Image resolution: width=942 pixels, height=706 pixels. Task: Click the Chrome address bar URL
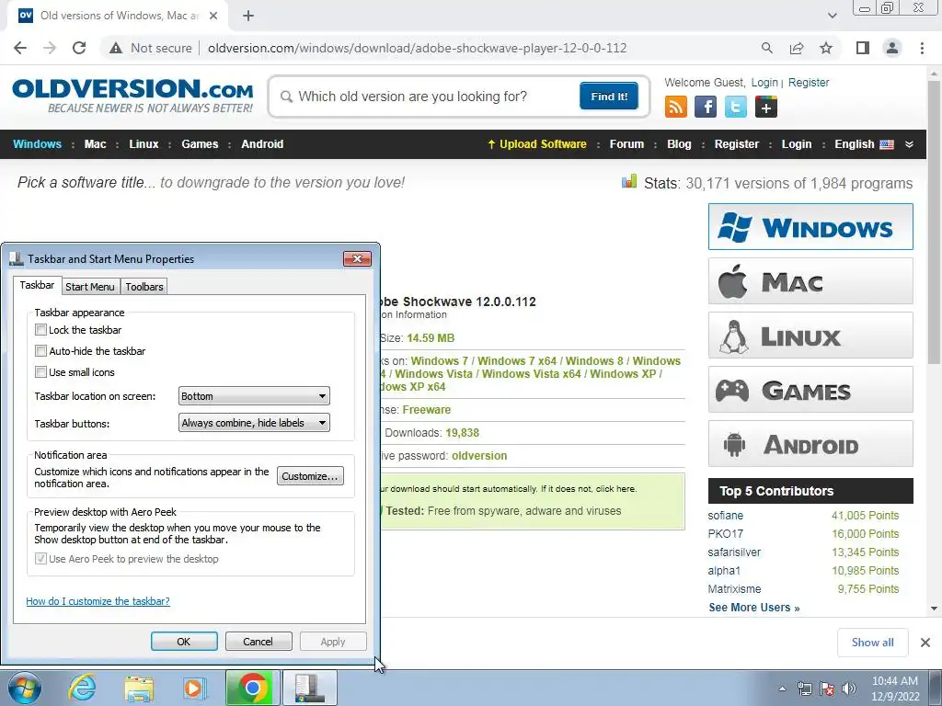coord(418,48)
